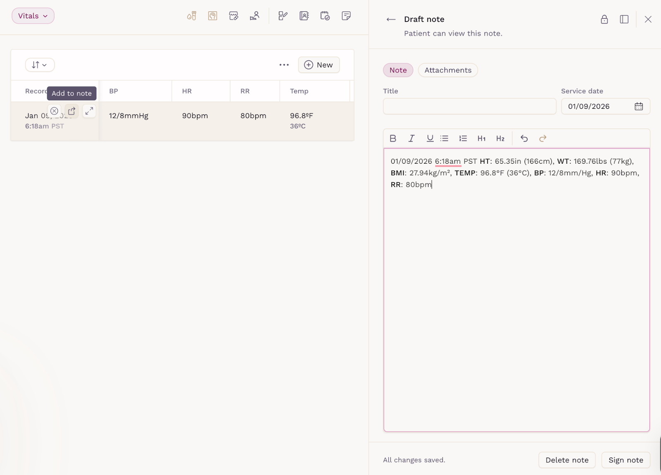
Task: Click inside the note text editor
Action: (516, 290)
